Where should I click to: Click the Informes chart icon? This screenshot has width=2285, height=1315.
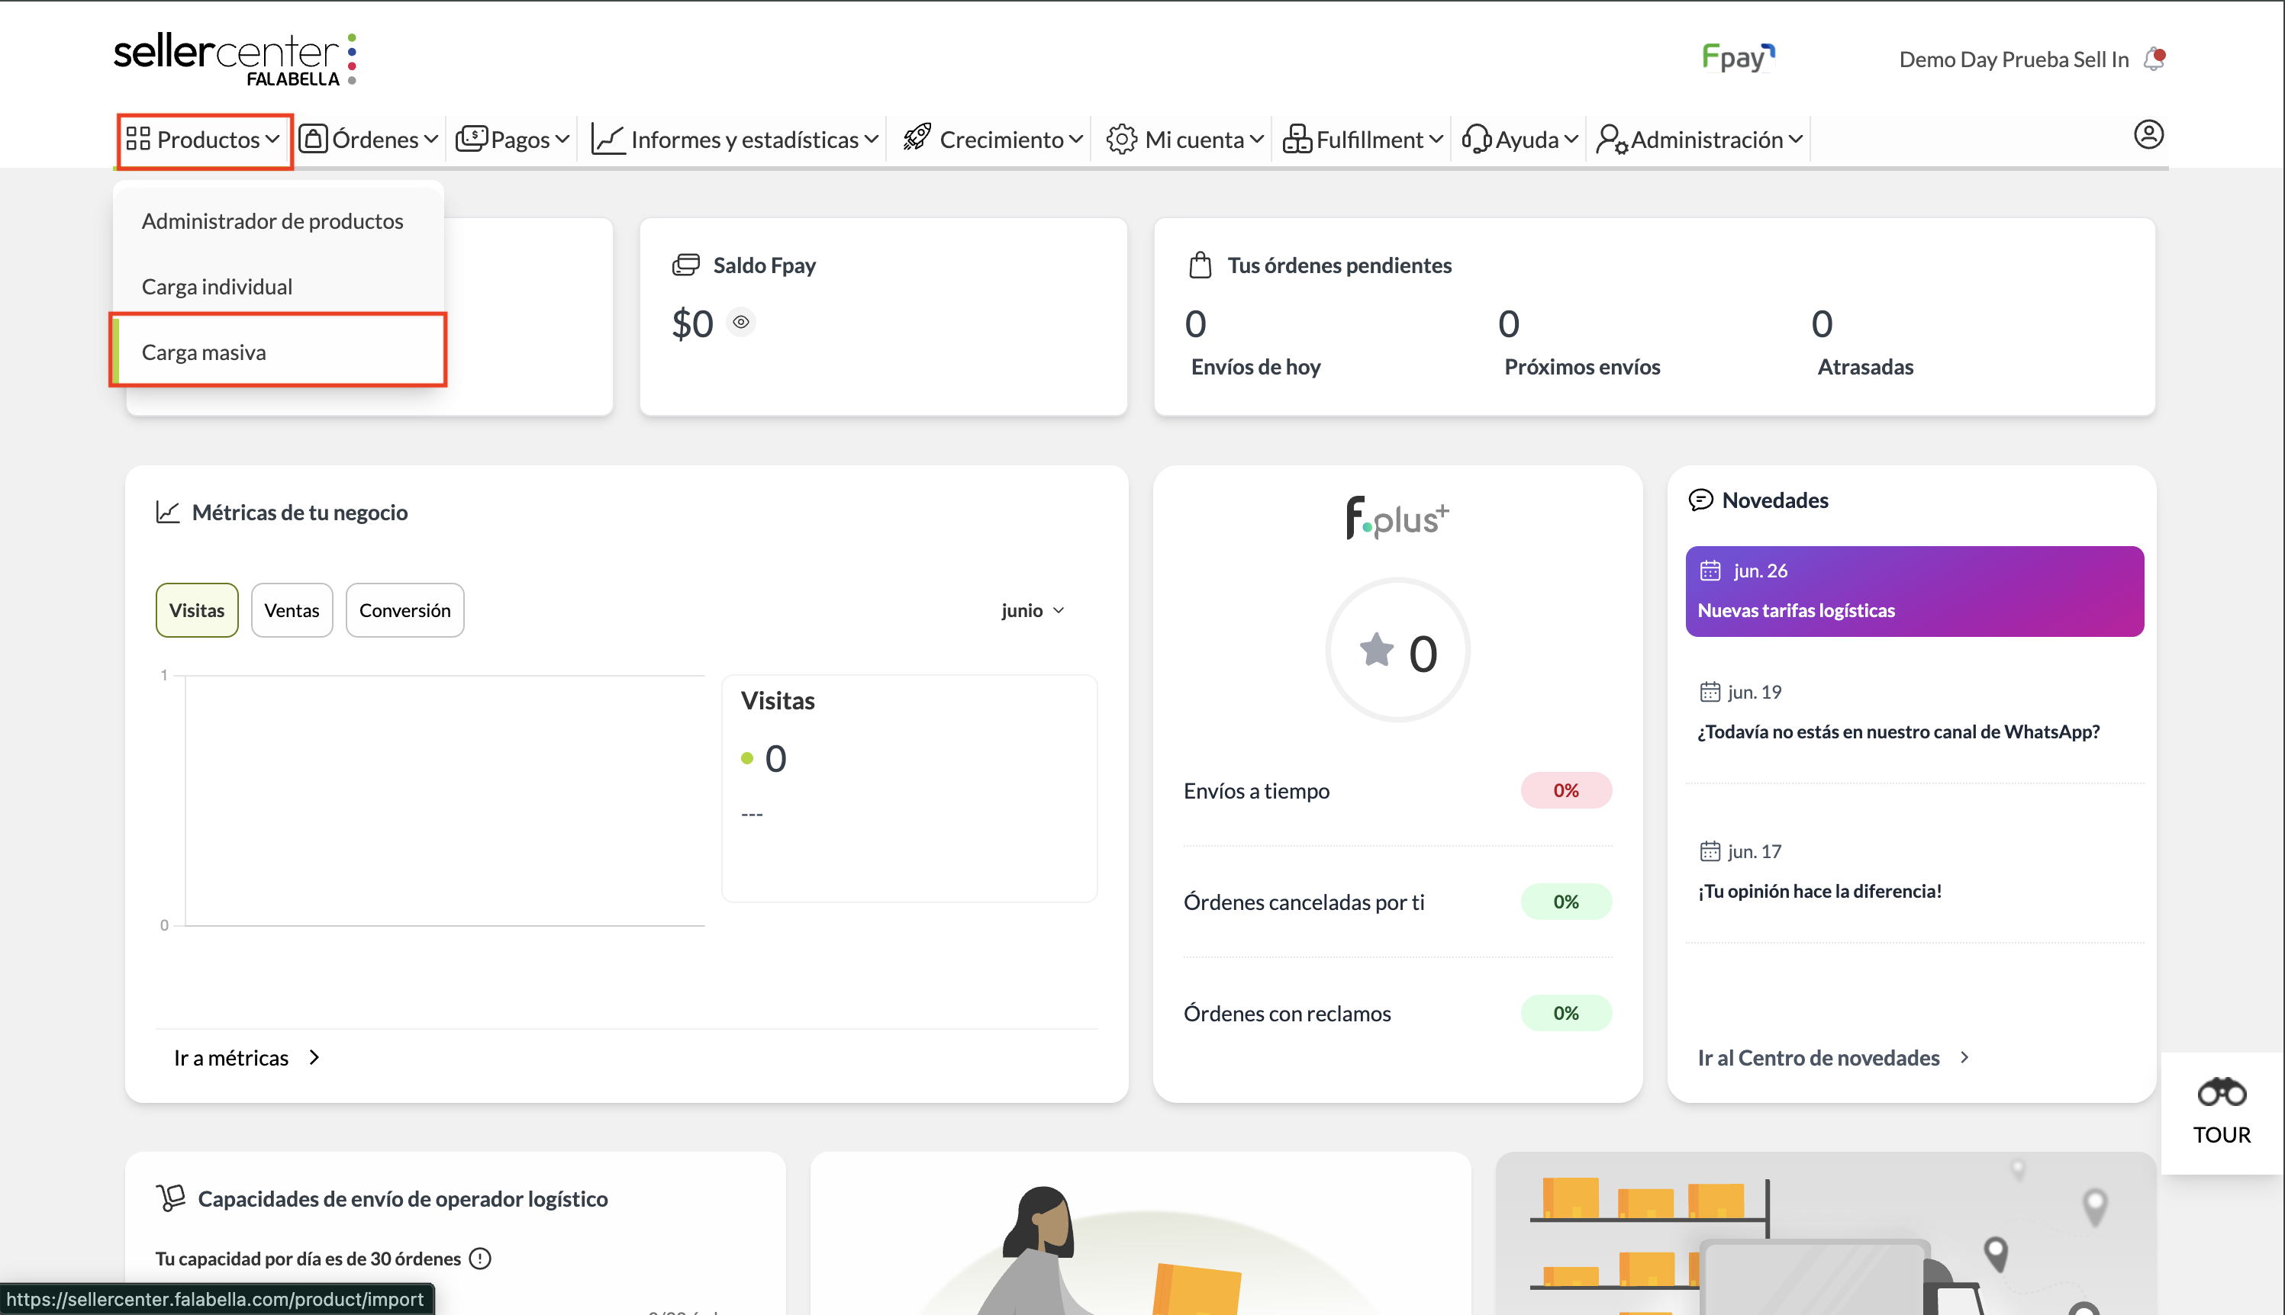pyautogui.click(x=608, y=139)
